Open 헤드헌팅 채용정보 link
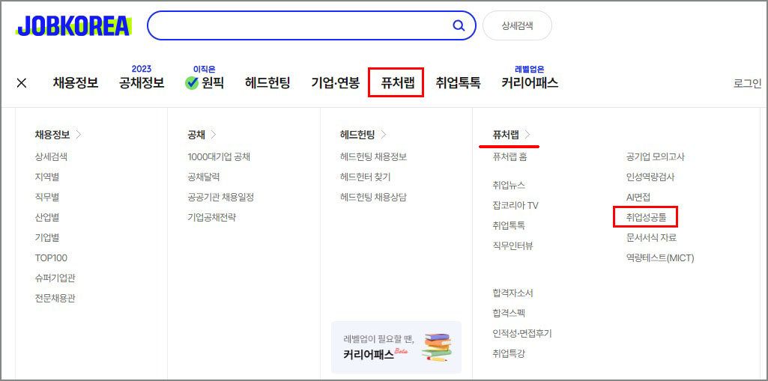 (x=373, y=157)
